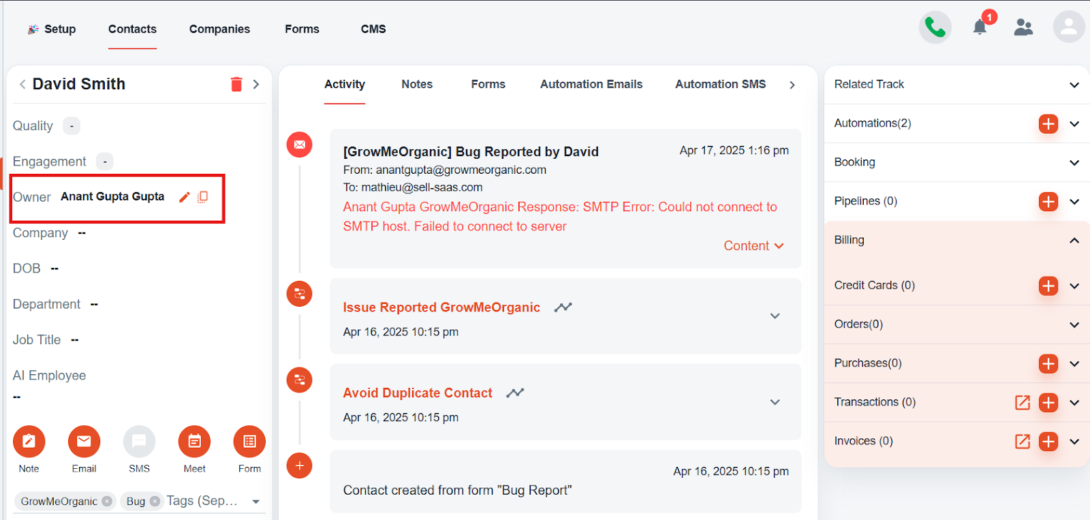Open the Form action icon
This screenshot has width=1090, height=520.
(x=249, y=442)
